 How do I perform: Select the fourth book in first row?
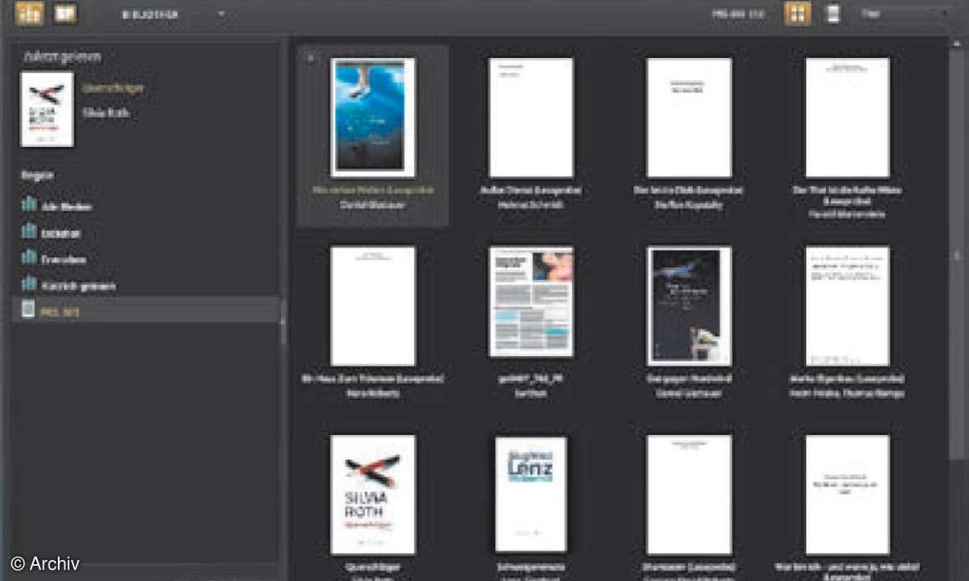847,118
